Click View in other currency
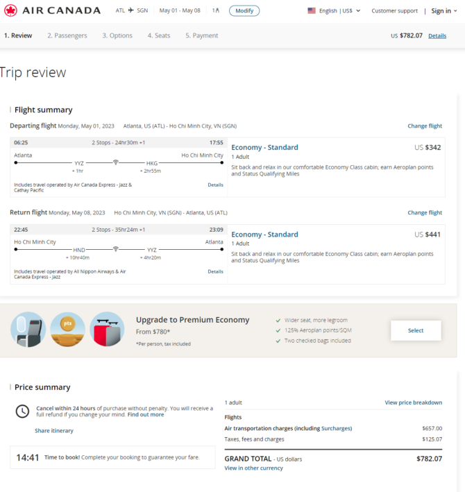Screen dimensions: 465x492 click(x=253, y=468)
